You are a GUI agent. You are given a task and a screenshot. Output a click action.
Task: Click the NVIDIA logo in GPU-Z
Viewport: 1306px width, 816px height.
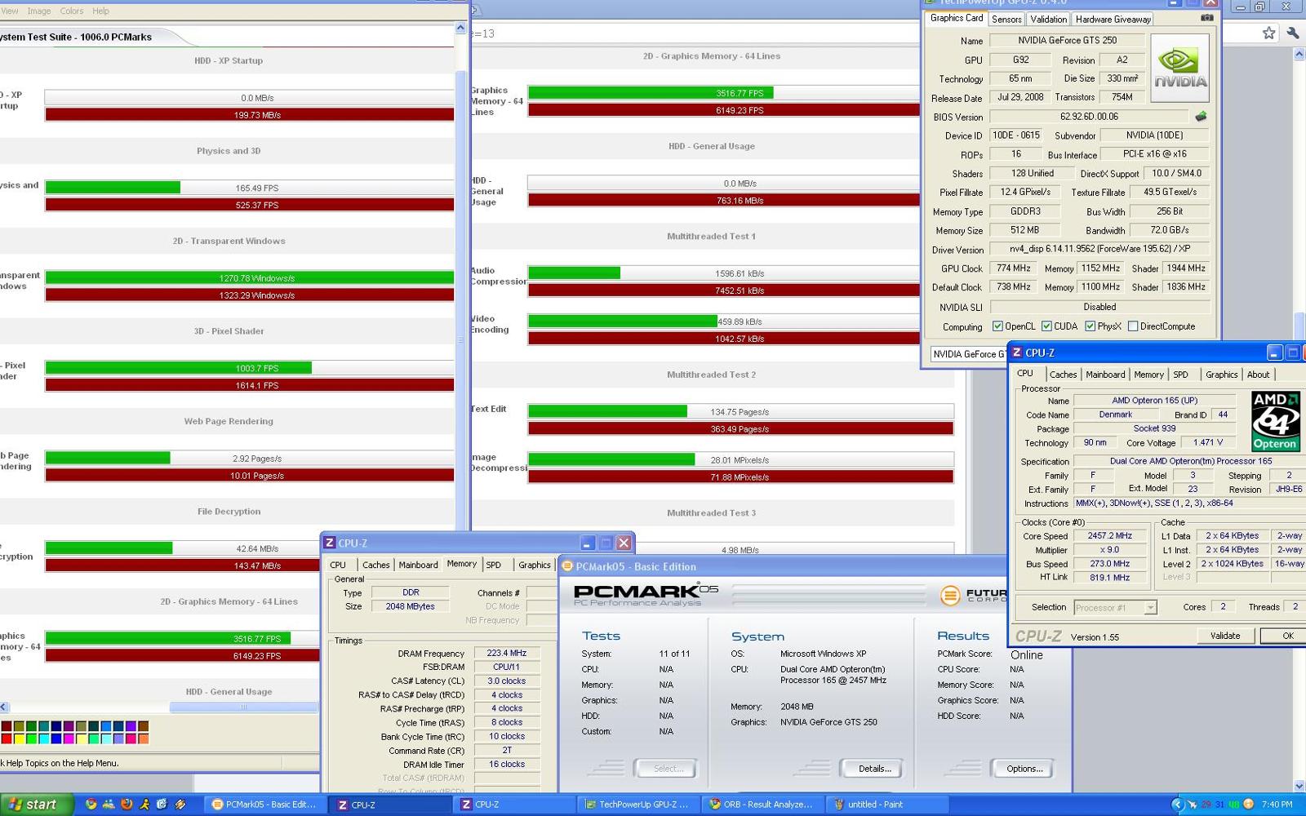tap(1180, 68)
